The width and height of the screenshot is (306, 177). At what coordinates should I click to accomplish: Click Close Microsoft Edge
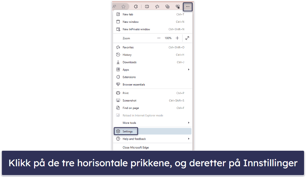tap(153, 148)
